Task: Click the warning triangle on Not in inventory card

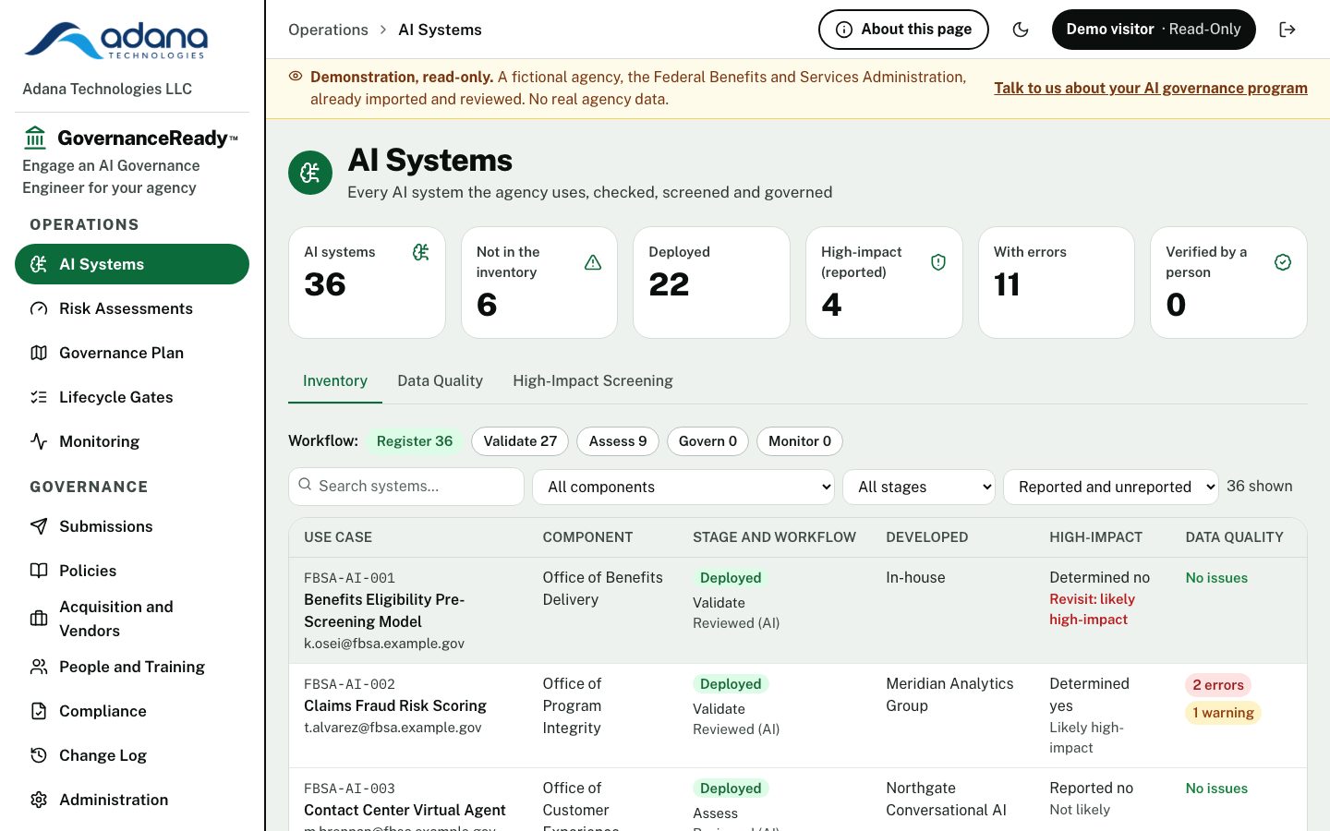Action: coord(593,262)
